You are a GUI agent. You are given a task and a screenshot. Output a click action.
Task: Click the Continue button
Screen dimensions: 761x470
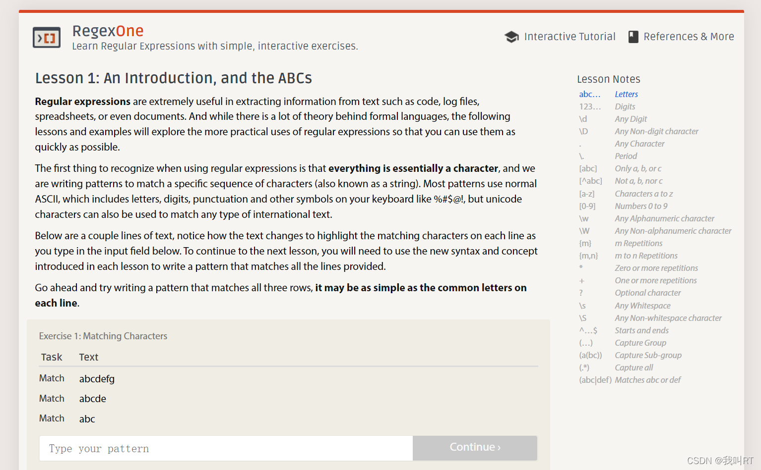point(475,447)
